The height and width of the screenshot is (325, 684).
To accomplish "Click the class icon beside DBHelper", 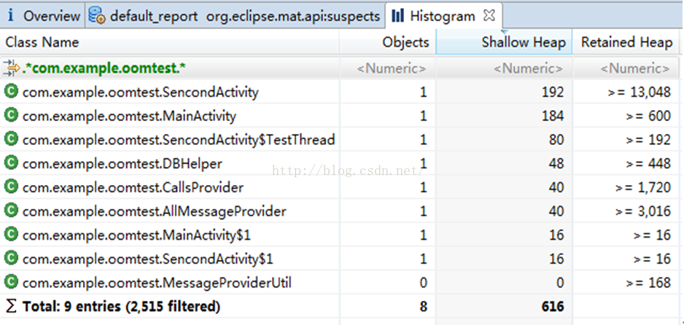I will pos(11,163).
